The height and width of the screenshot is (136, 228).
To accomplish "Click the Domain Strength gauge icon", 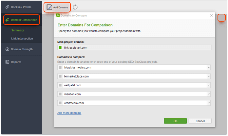I will point(7,49).
